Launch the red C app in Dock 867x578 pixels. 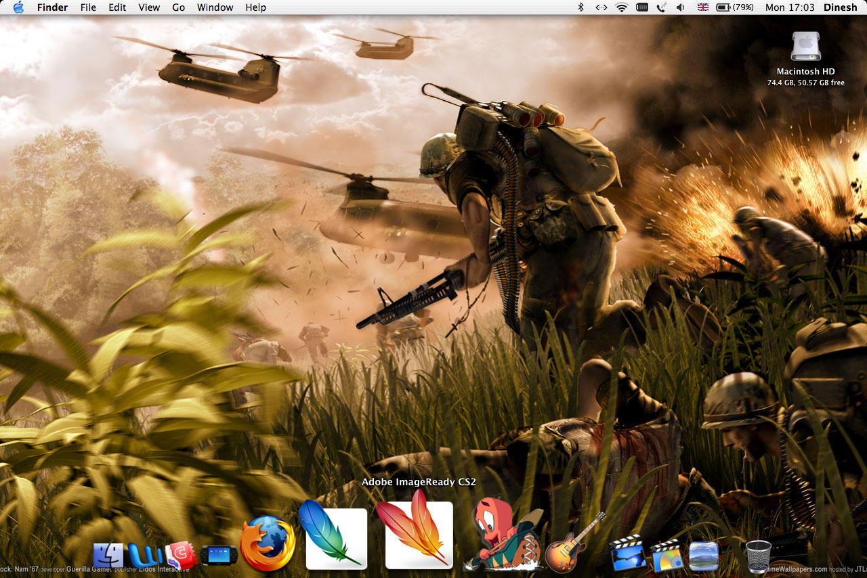(x=180, y=555)
